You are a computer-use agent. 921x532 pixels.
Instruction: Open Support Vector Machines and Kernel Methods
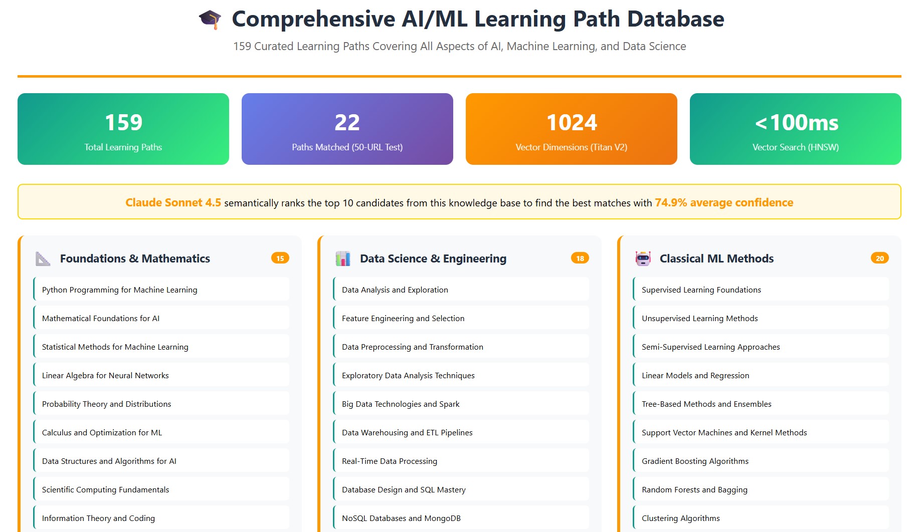click(x=761, y=432)
